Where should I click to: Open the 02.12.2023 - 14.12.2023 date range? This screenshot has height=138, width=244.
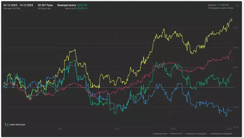18,5
